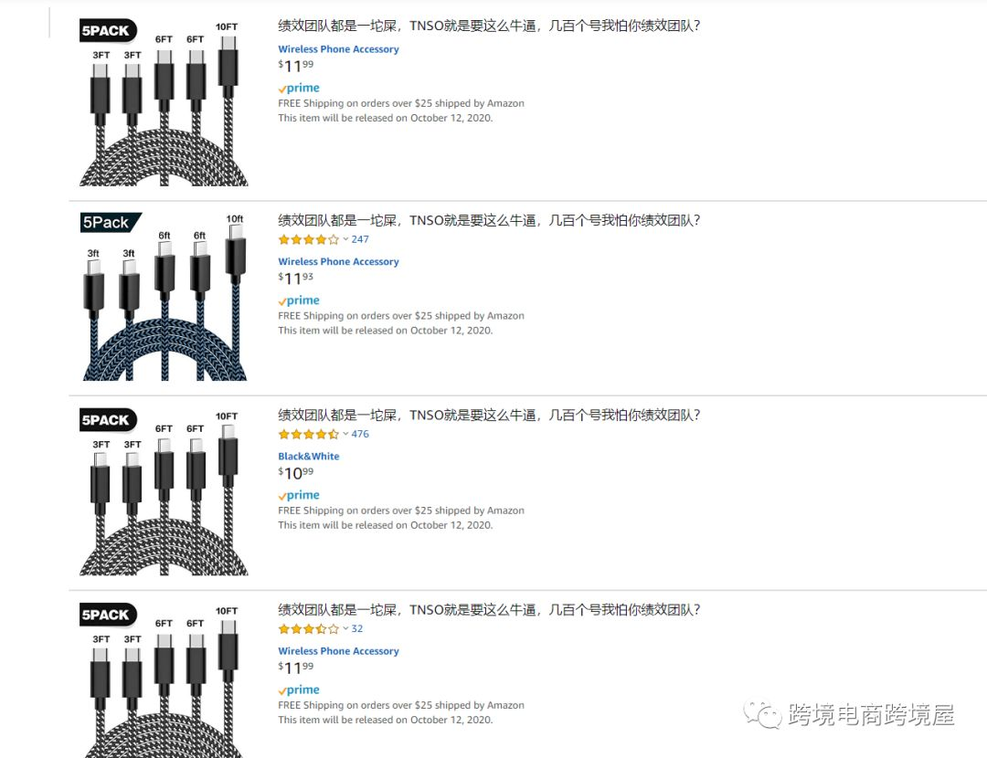This screenshot has width=987, height=758.
Task: Click the Black&White category link
Action: [308, 457]
